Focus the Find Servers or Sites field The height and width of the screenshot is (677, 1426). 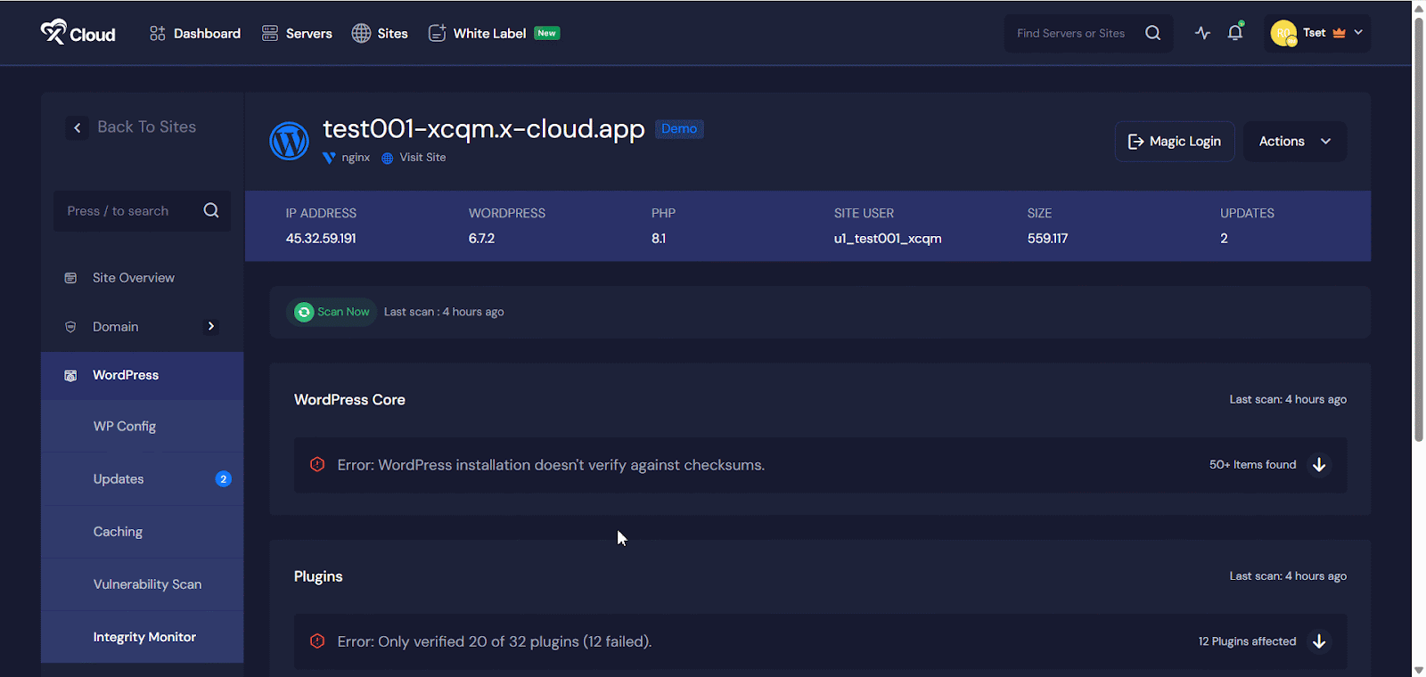[x=1070, y=33]
